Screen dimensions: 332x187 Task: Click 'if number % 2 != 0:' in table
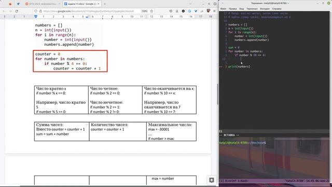105,112
